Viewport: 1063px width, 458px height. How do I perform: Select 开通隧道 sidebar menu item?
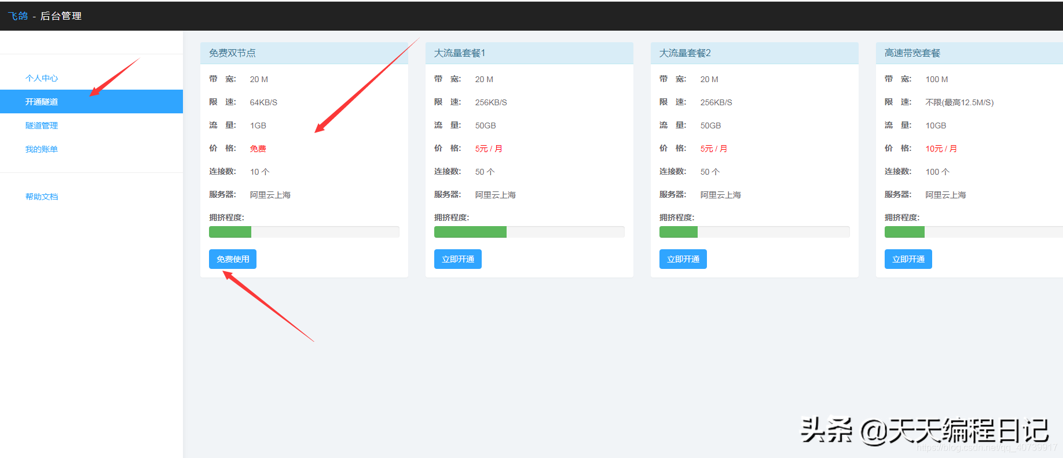coord(91,102)
